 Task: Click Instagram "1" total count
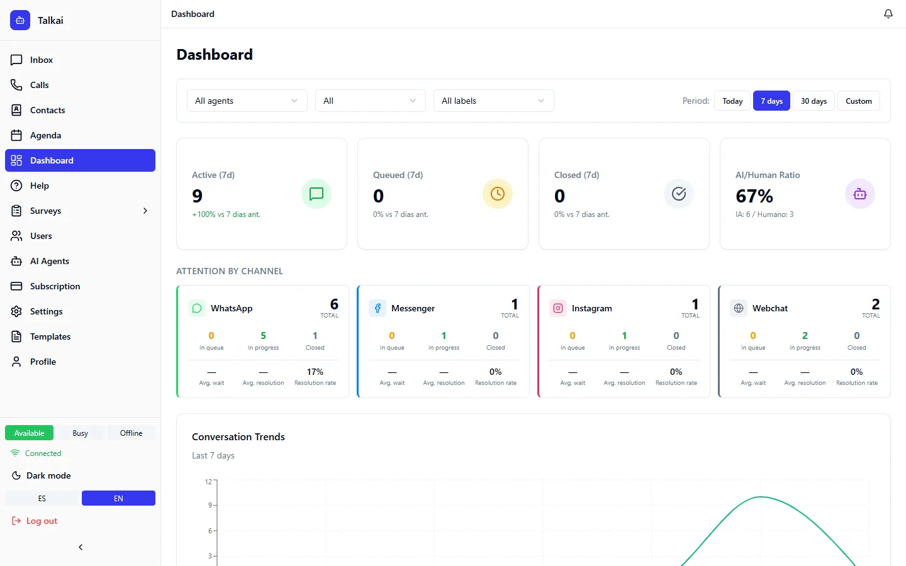[695, 304]
